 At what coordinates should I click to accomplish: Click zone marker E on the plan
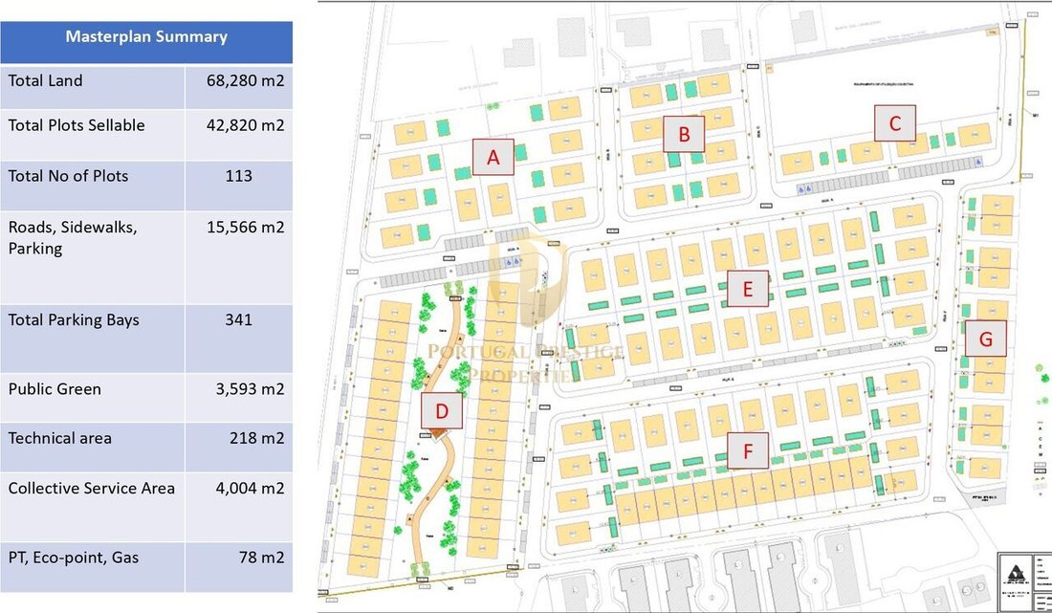click(748, 289)
